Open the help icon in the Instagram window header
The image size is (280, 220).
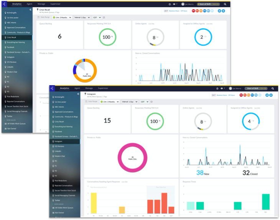point(217,88)
